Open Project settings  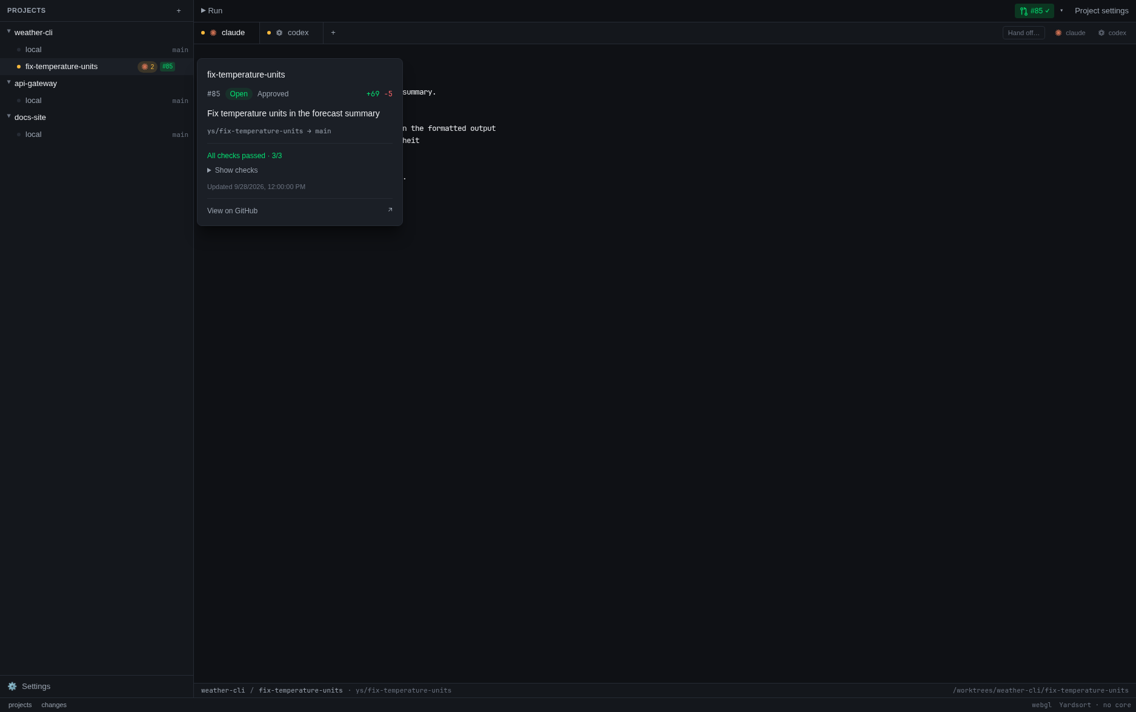point(1101,11)
